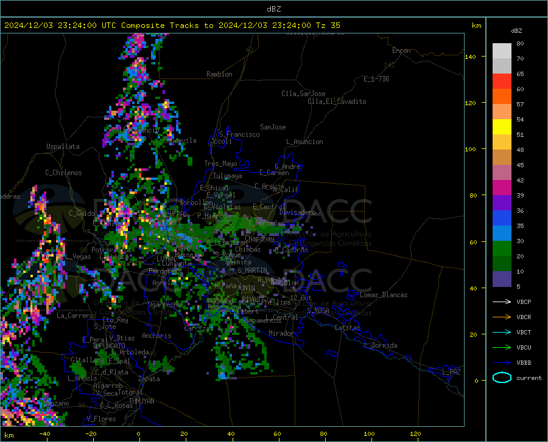The width and height of the screenshot is (548, 442).
Task: Pick the magenta 39 dBZ swatch
Action: (502, 188)
